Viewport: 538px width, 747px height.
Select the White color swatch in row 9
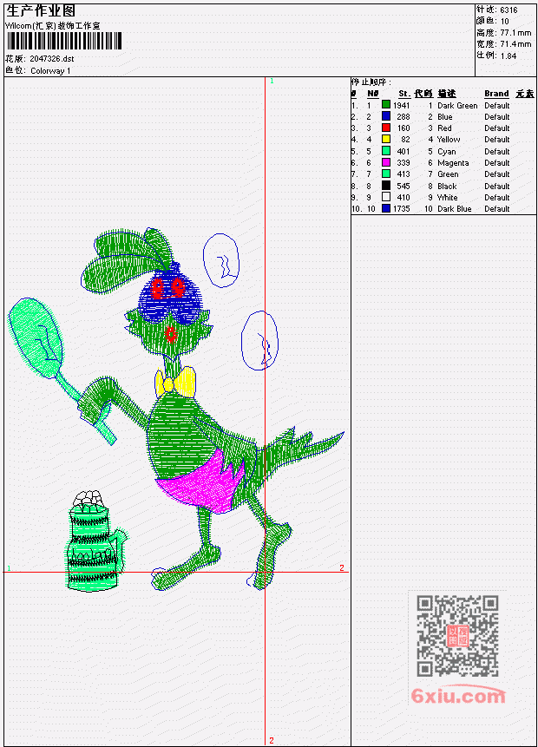coord(386,197)
